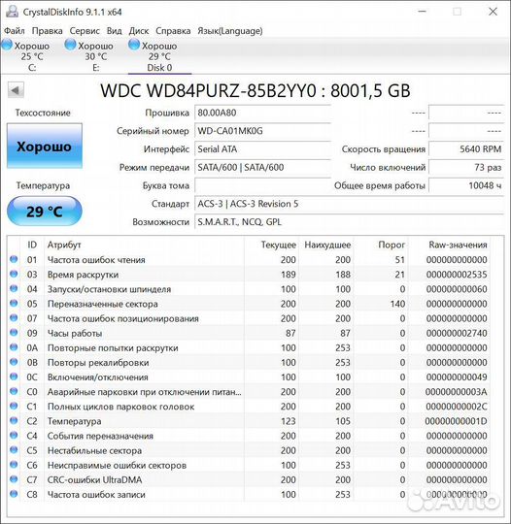Click status dot of attribute 04 row

14,289
